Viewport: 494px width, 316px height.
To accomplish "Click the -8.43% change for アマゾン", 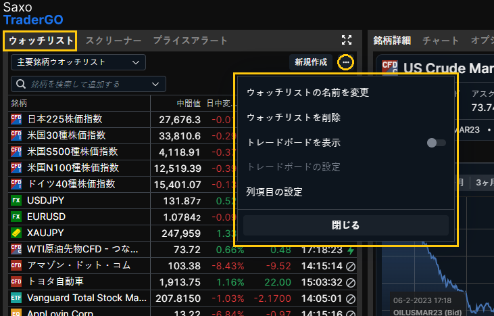I will (x=228, y=266).
